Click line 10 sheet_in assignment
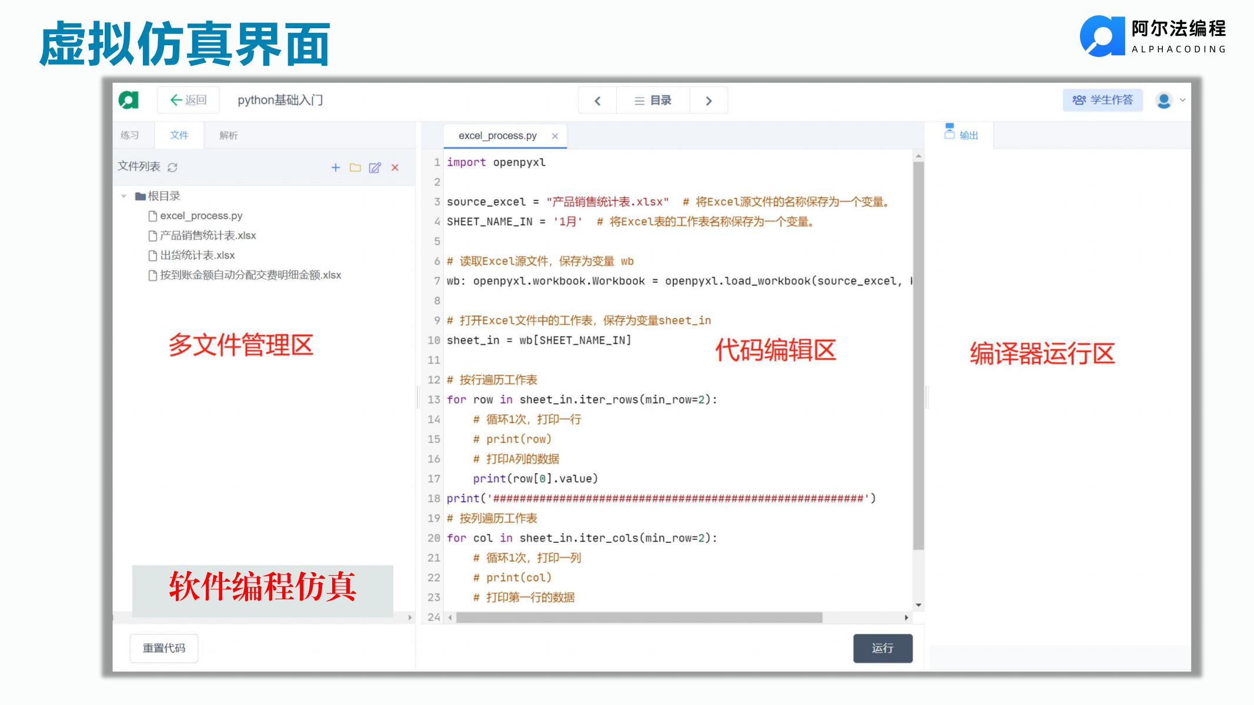This screenshot has width=1254, height=705. pos(539,340)
